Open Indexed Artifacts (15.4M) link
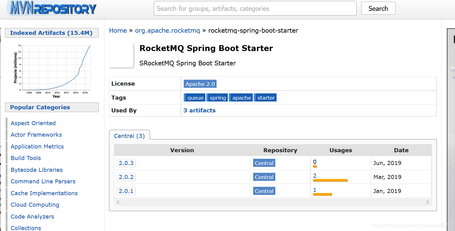The height and width of the screenshot is (231, 455). (x=51, y=33)
